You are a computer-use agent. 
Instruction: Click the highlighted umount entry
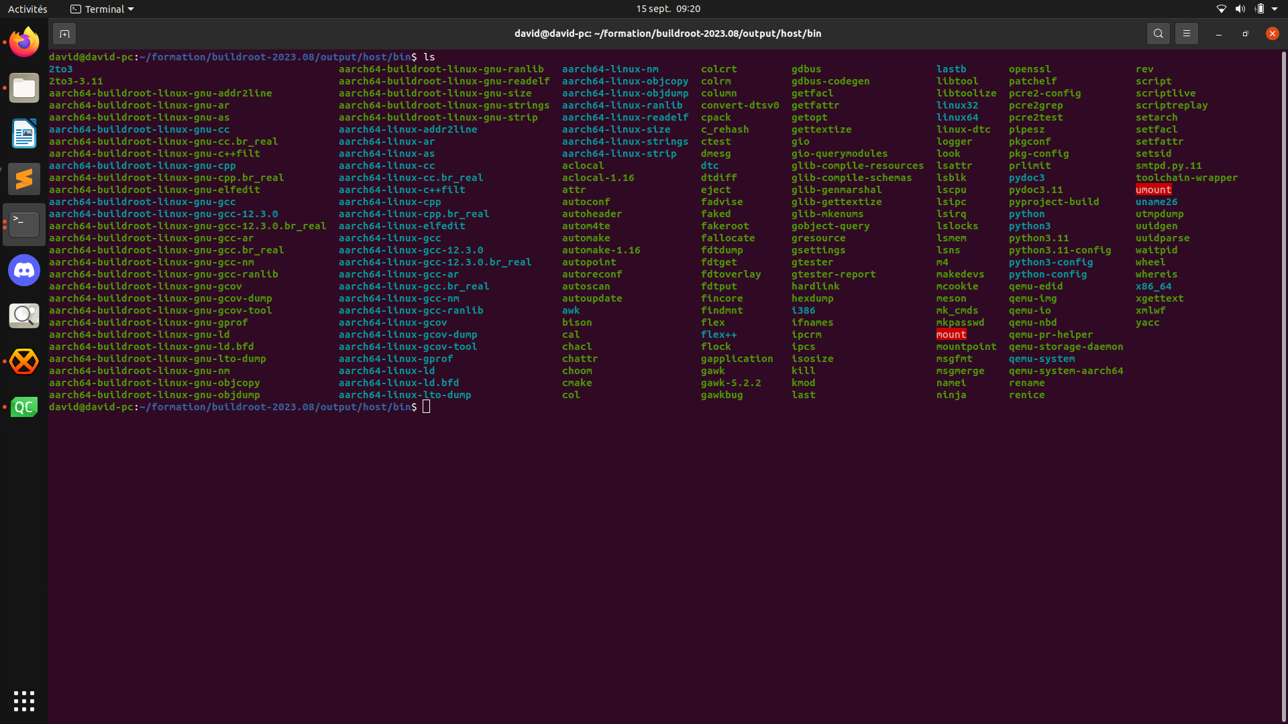(x=1154, y=190)
